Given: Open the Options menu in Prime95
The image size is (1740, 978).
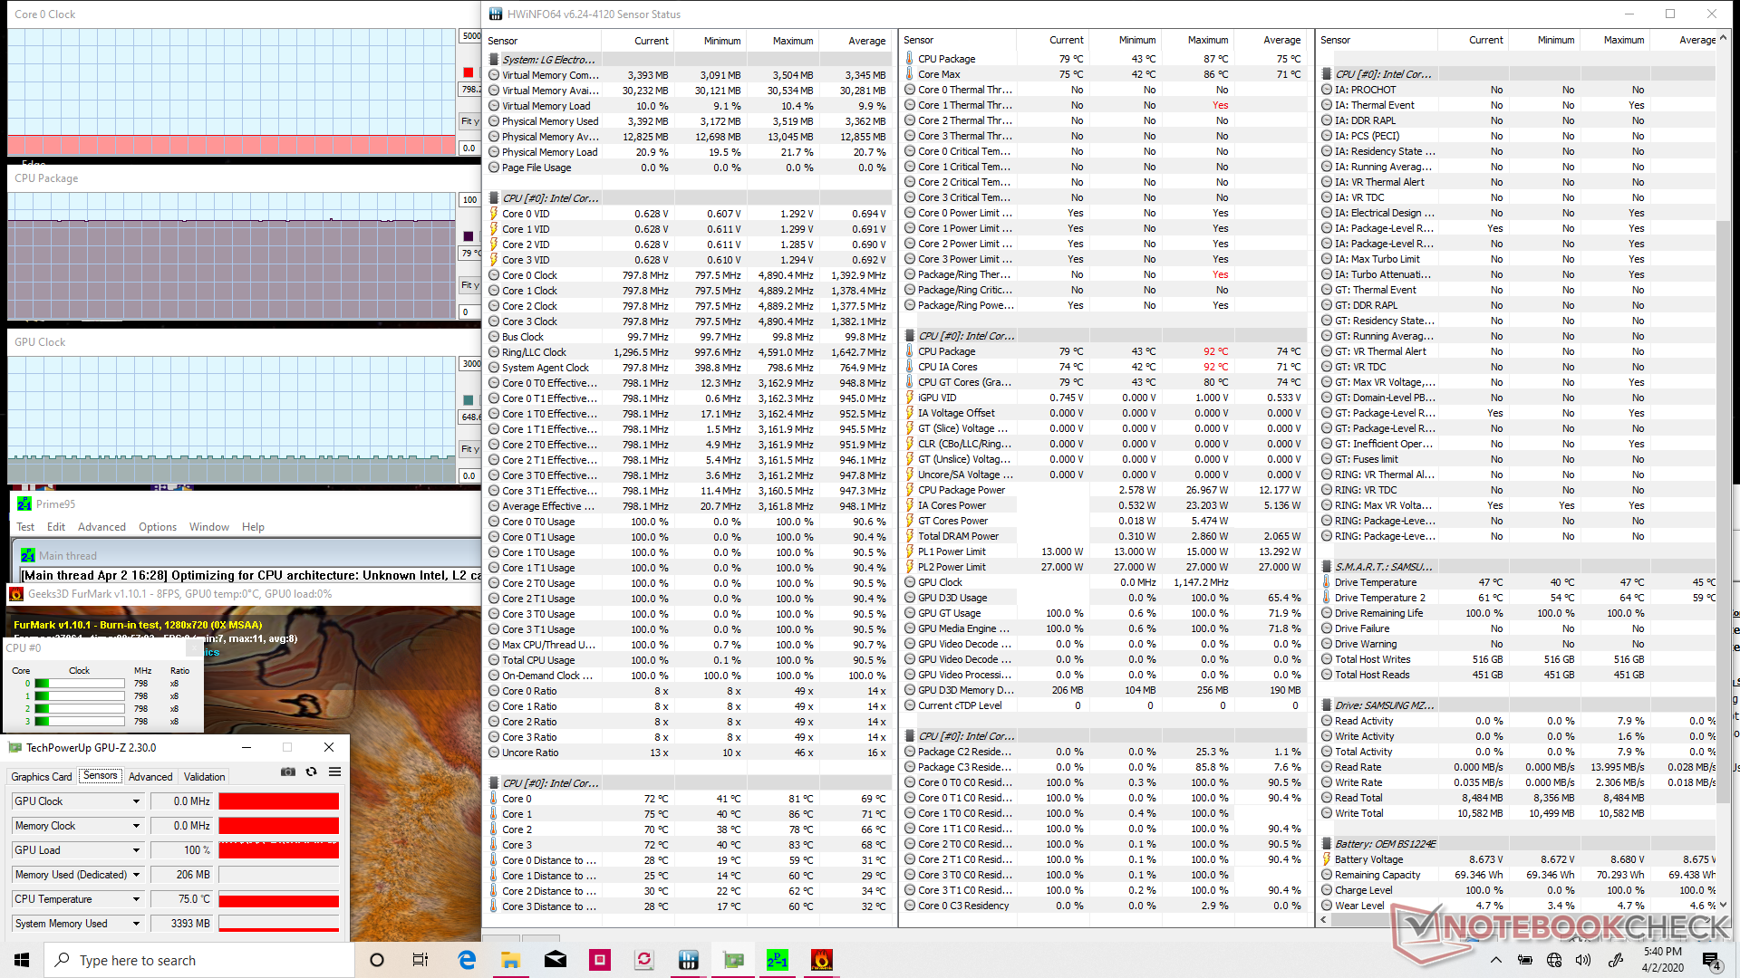Looking at the screenshot, I should [x=158, y=527].
